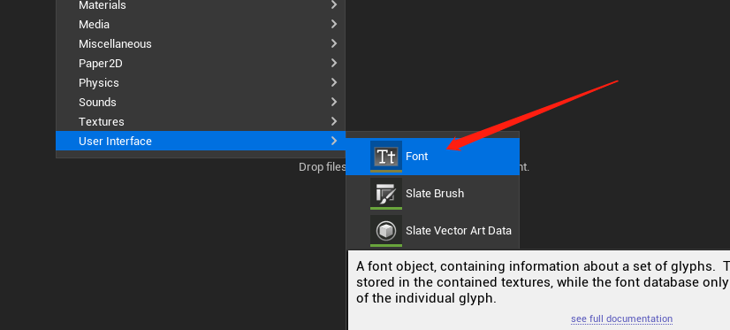Open the Paper2D submenu entry

pos(201,64)
